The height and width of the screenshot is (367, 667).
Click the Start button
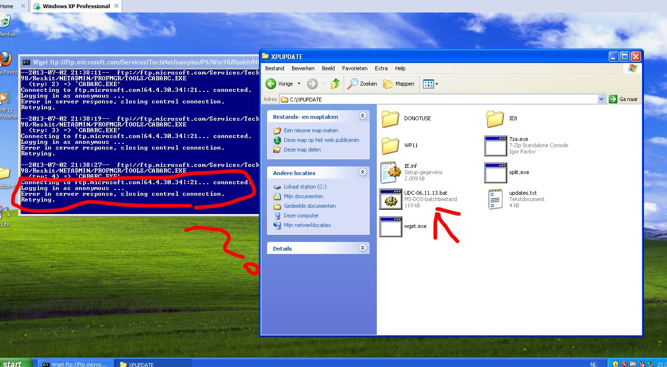click(15, 363)
